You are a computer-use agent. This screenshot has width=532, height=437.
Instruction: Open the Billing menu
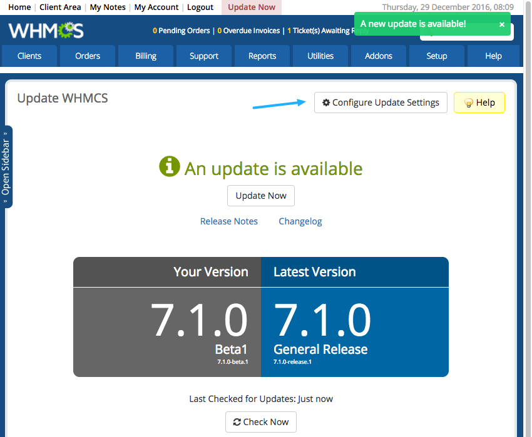146,56
